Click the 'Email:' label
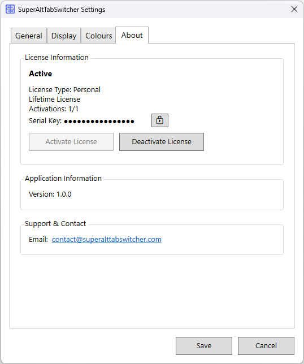 (x=38, y=239)
